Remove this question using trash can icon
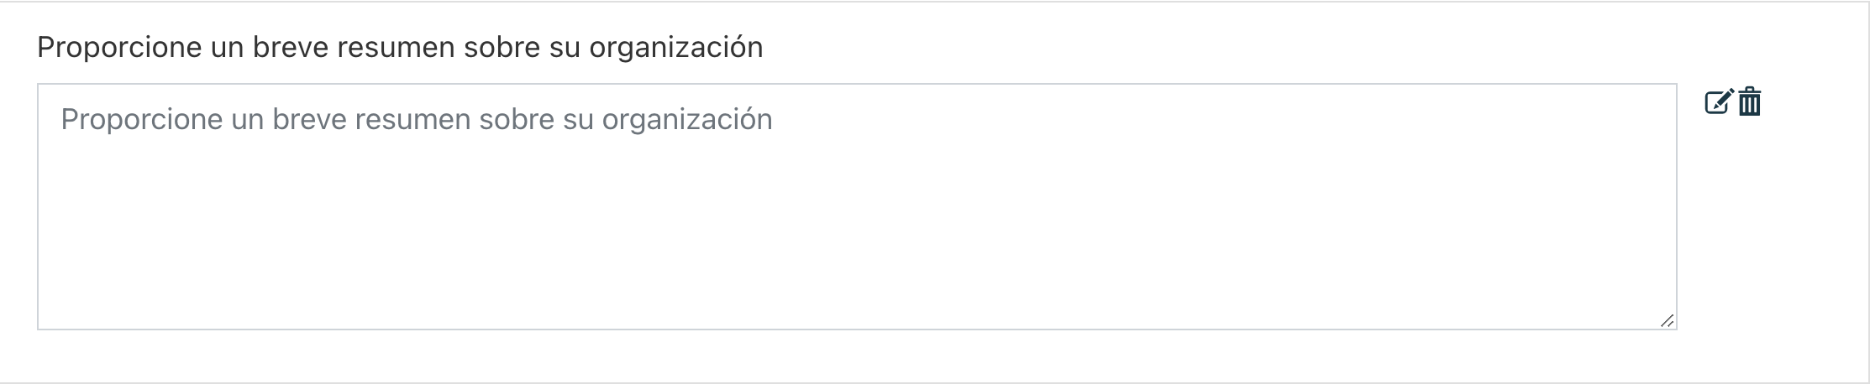 (x=1750, y=101)
